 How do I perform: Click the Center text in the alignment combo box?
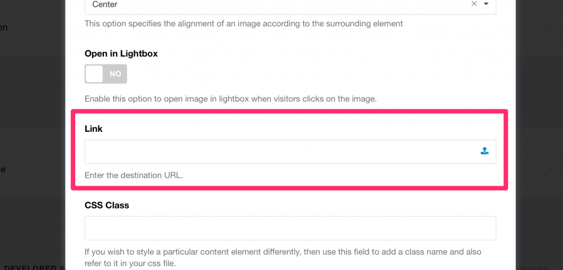105,4
